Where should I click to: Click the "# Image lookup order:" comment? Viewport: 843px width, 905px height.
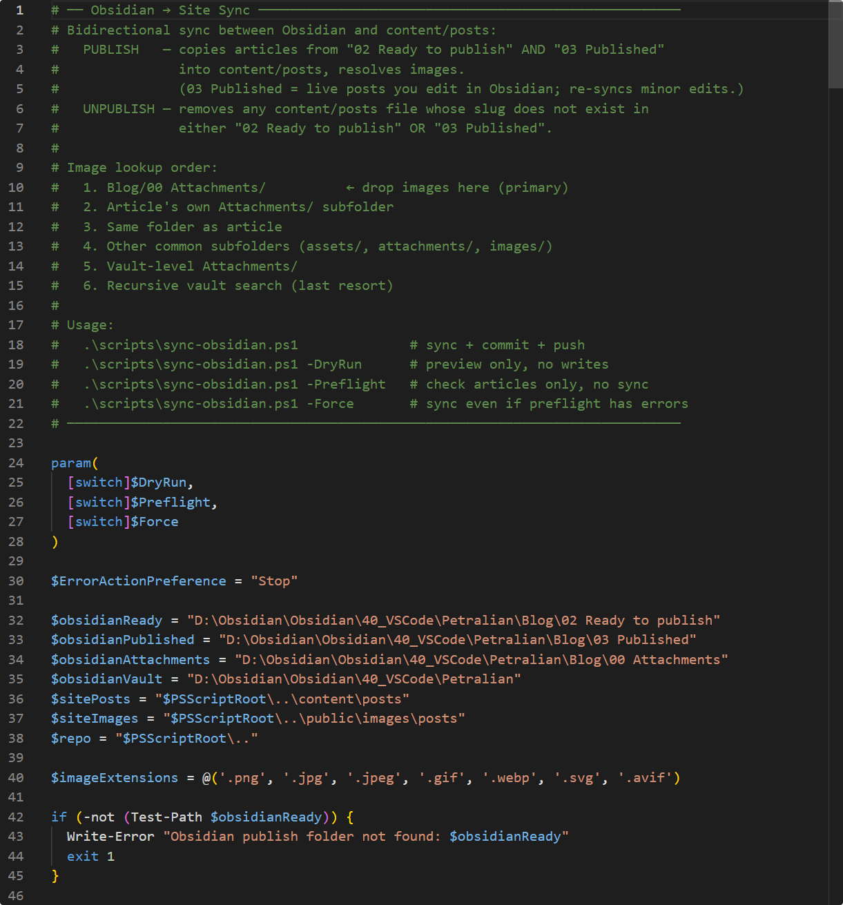pos(134,168)
